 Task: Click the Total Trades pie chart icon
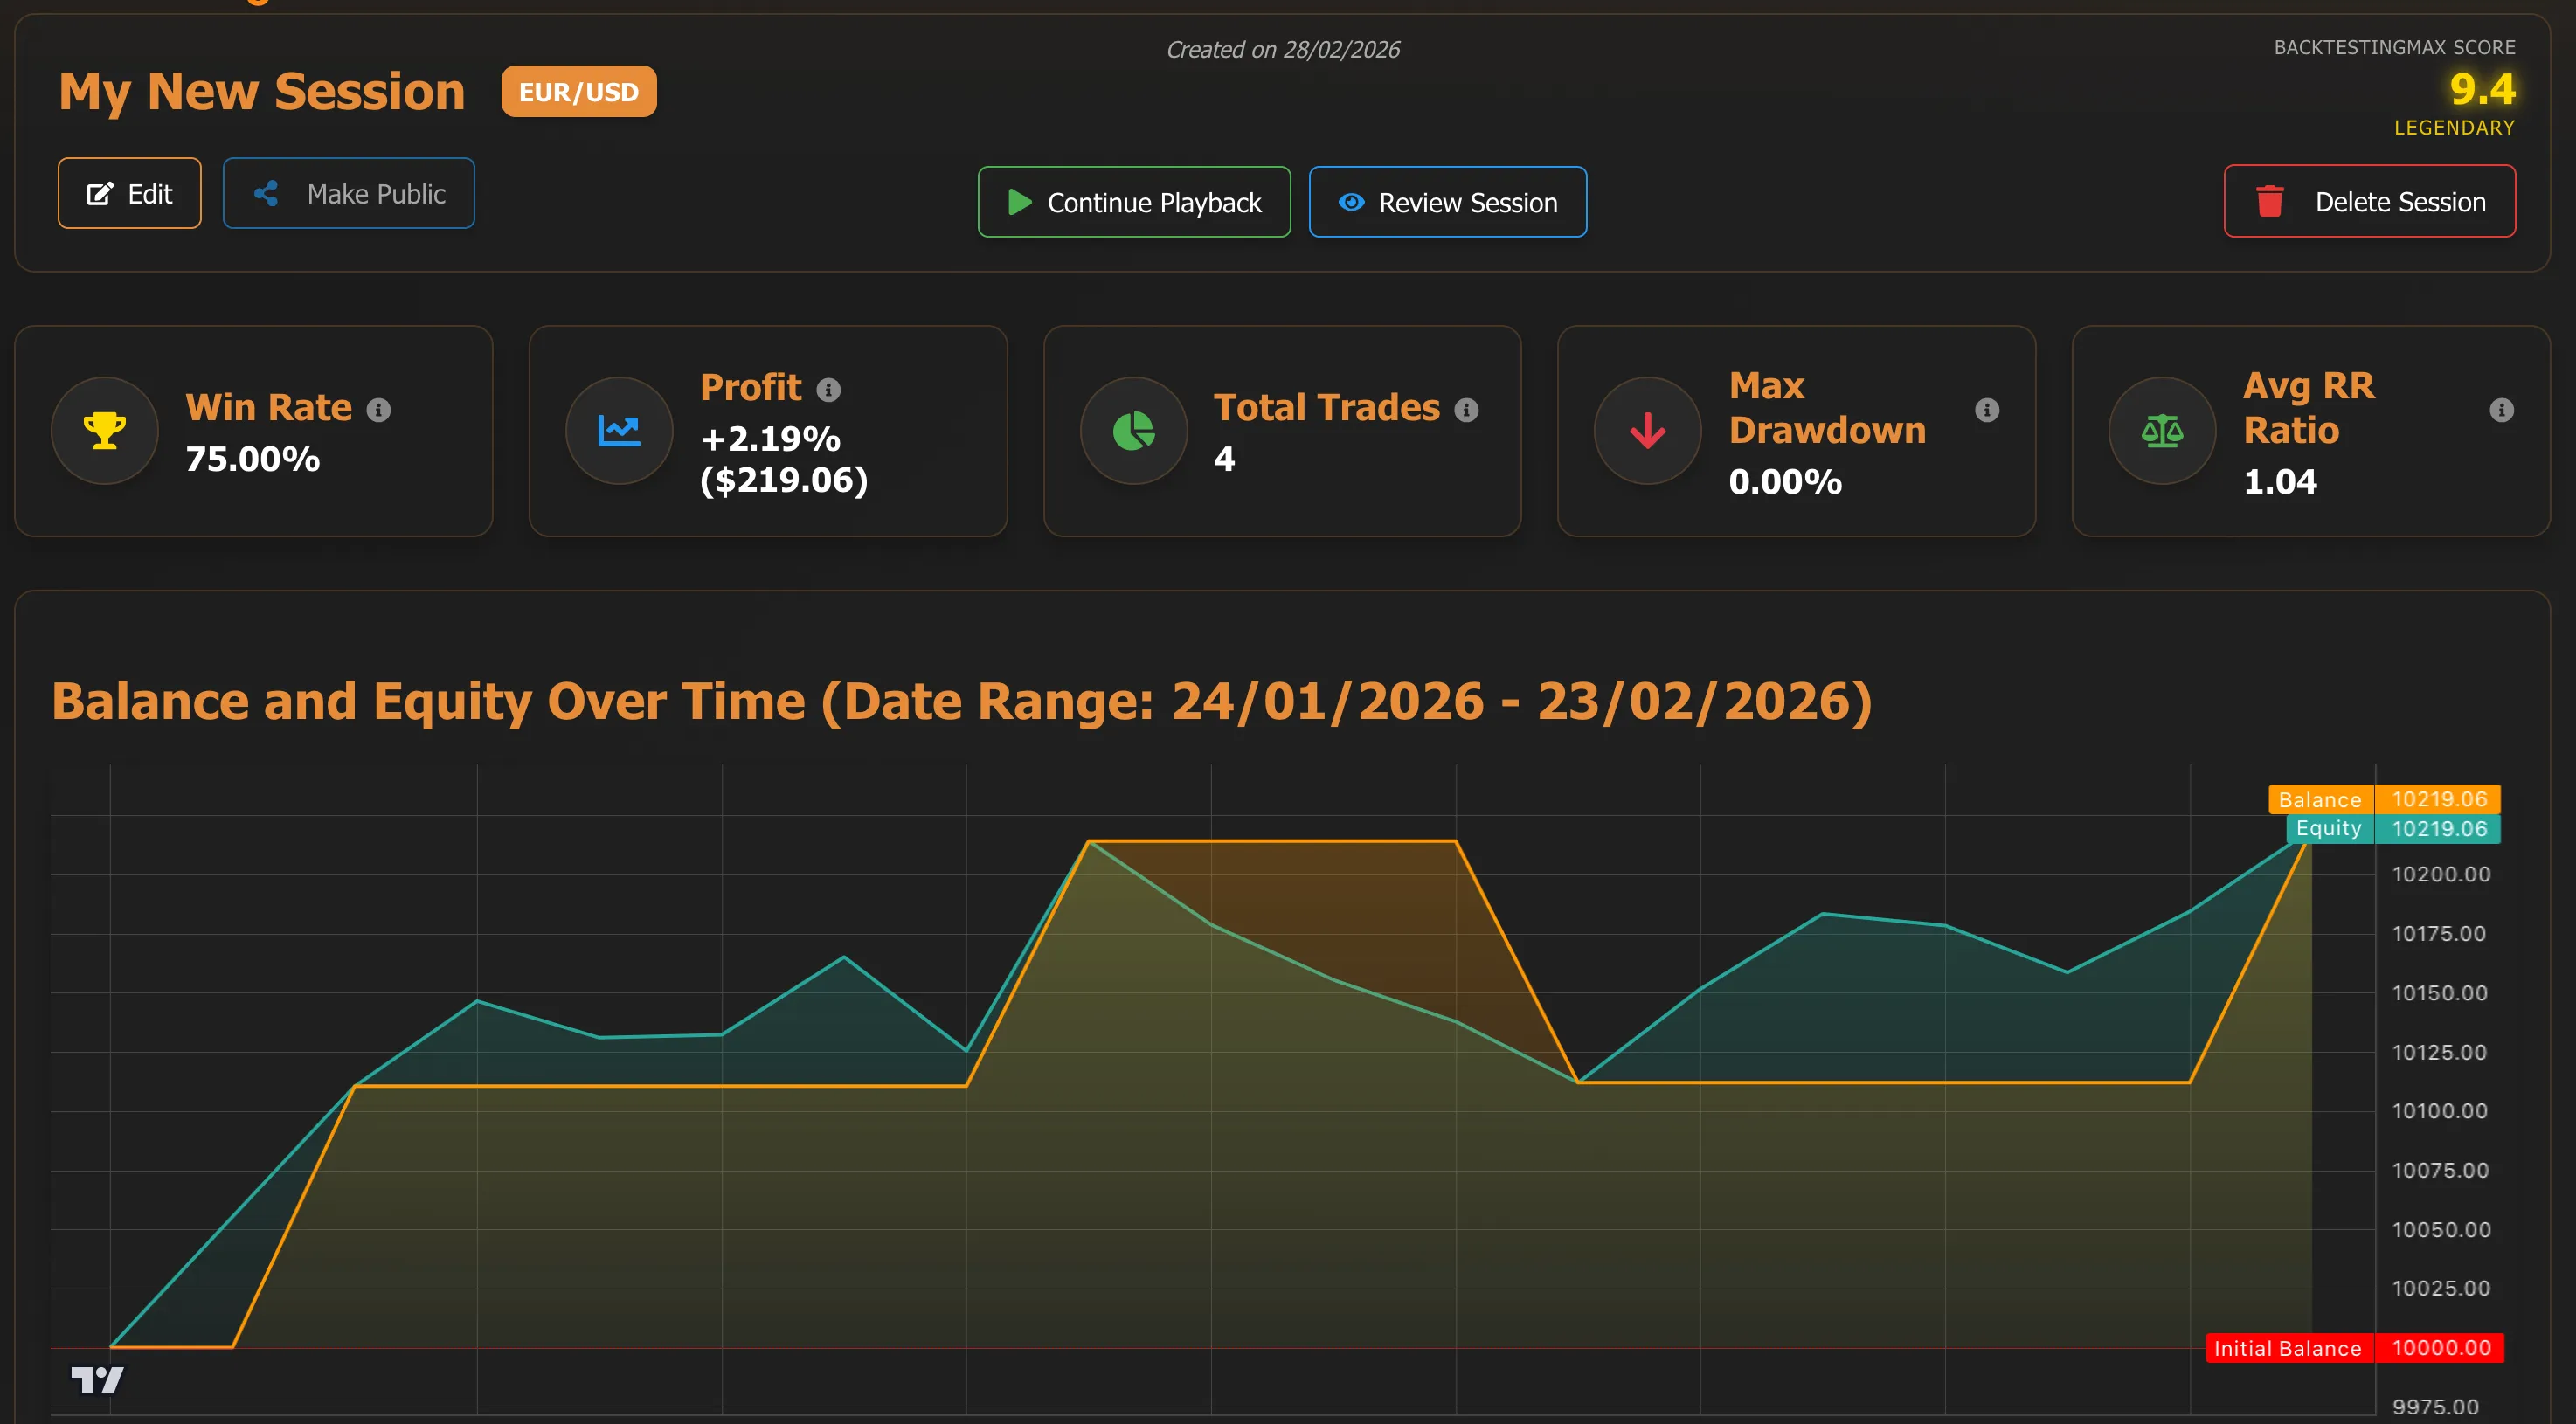pyautogui.click(x=1133, y=431)
